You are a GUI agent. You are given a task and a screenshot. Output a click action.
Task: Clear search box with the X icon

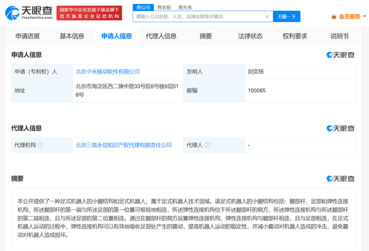click(267, 17)
